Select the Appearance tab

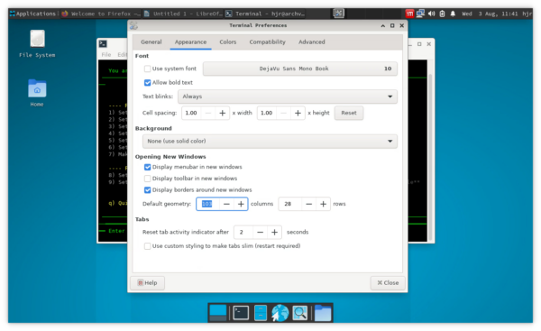(x=190, y=41)
